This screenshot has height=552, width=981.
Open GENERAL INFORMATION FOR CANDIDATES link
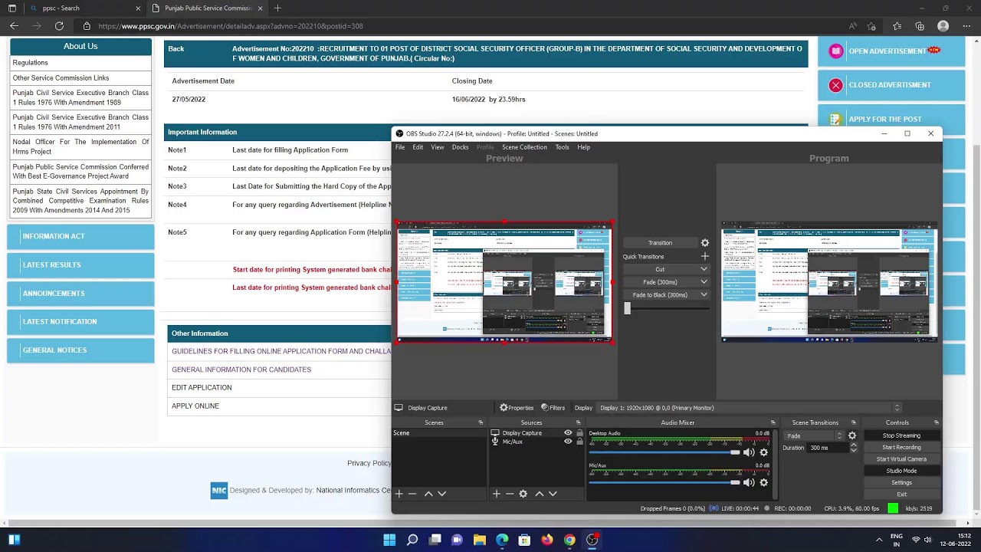241,370
